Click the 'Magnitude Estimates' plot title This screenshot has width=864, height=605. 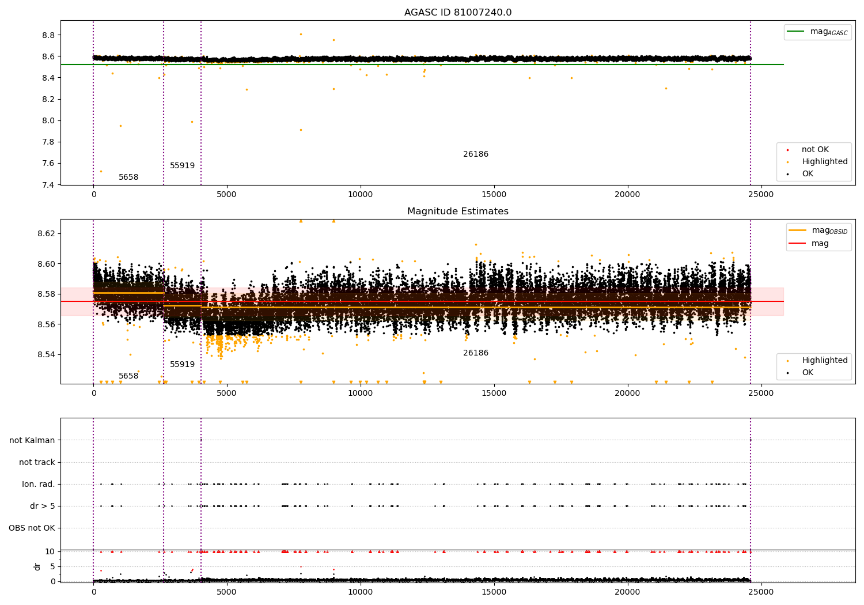coord(458,211)
